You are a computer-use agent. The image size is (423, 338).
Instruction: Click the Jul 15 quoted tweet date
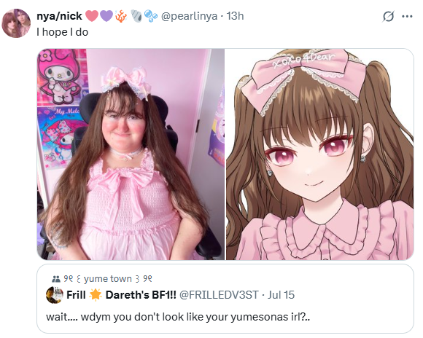(281, 295)
